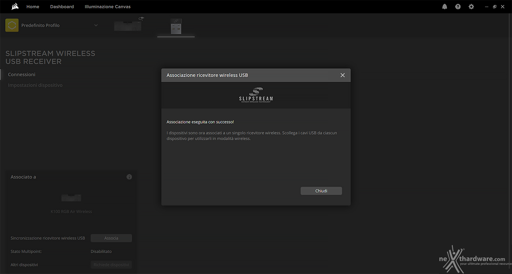512x274 pixels.
Task: Restore down the iCUE window
Action: 494,7
